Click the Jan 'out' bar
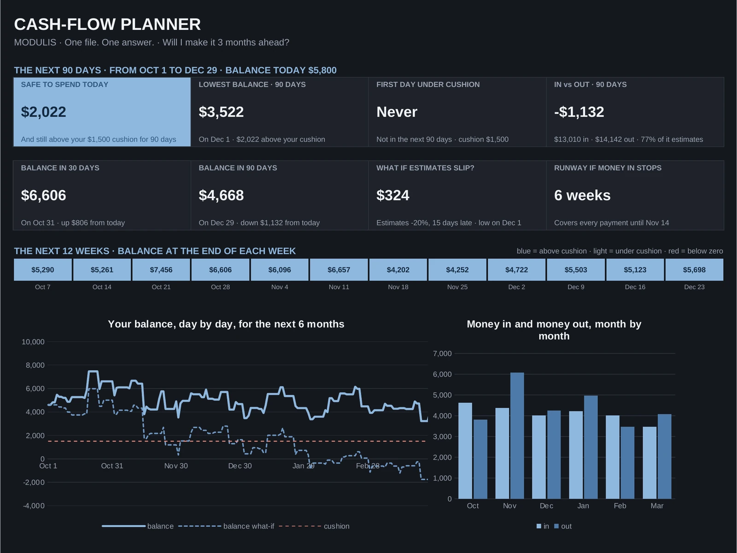 (591, 447)
